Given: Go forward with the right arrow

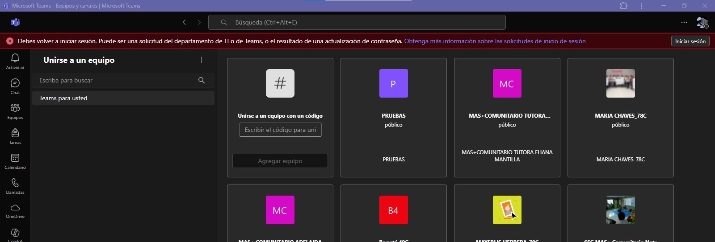Looking at the screenshot, I should point(199,22).
